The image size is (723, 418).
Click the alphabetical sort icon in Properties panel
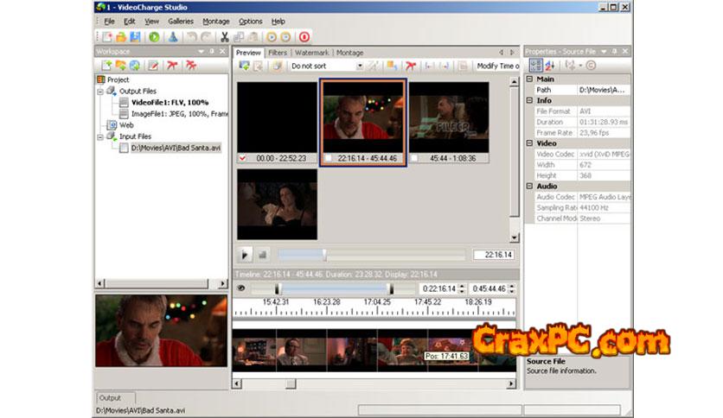tap(549, 66)
